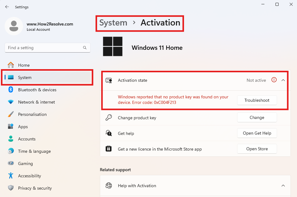Click the Home house icon
Screen dimensions: 297x197
point(11,65)
